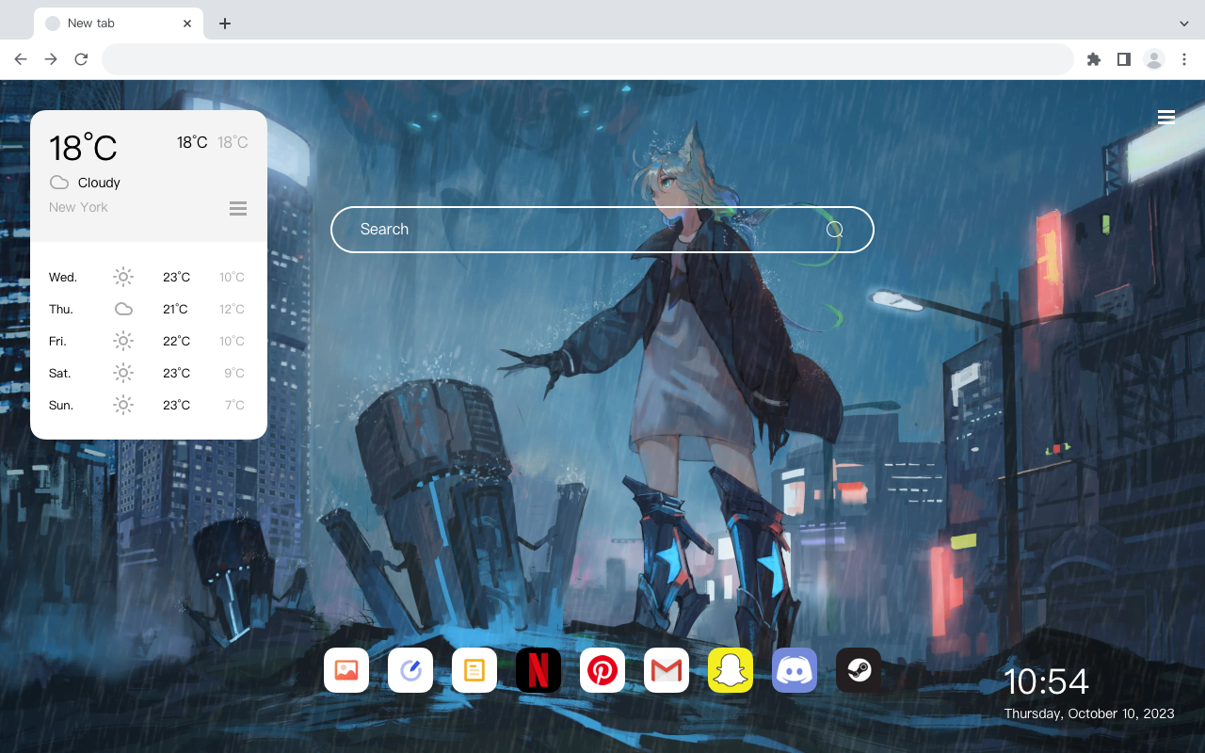Click the Sat. forecast day label
The width and height of the screenshot is (1205, 753).
pos(60,373)
